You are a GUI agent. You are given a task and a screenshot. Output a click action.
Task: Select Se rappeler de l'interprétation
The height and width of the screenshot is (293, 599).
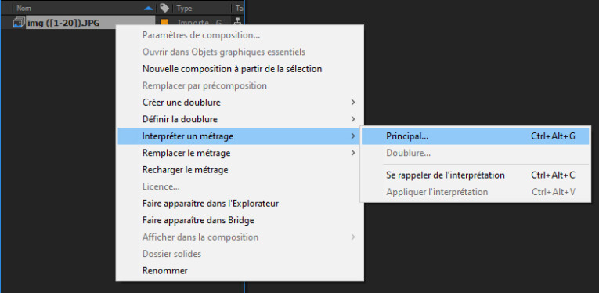click(x=475, y=175)
